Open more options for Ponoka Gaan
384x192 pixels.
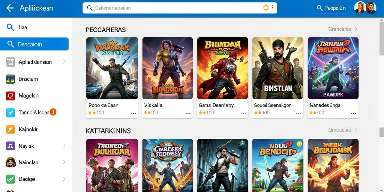pyautogui.click(x=133, y=113)
